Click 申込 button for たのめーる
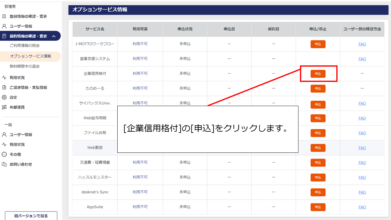The image size is (391, 220). point(318,89)
